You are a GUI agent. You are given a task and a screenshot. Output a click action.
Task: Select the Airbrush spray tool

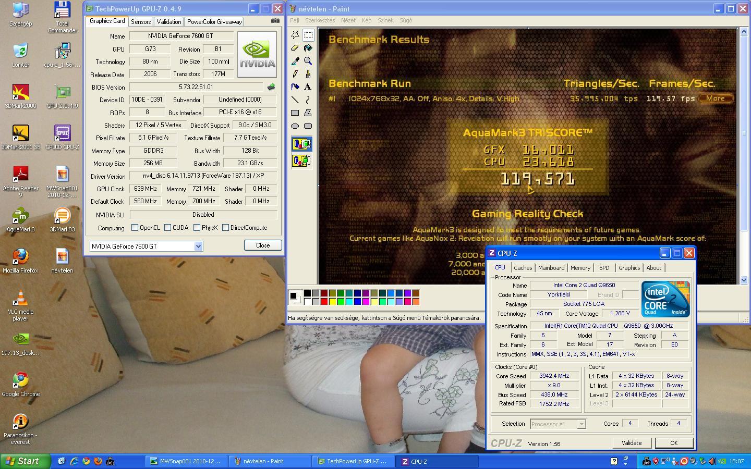click(x=295, y=87)
